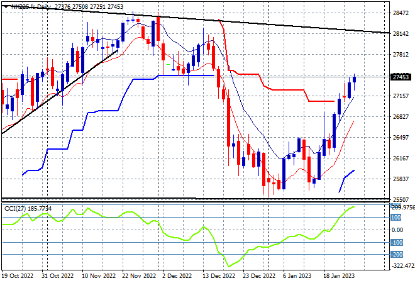Click the CCI -200 level label
The image size is (415, 283).
pos(397,255)
